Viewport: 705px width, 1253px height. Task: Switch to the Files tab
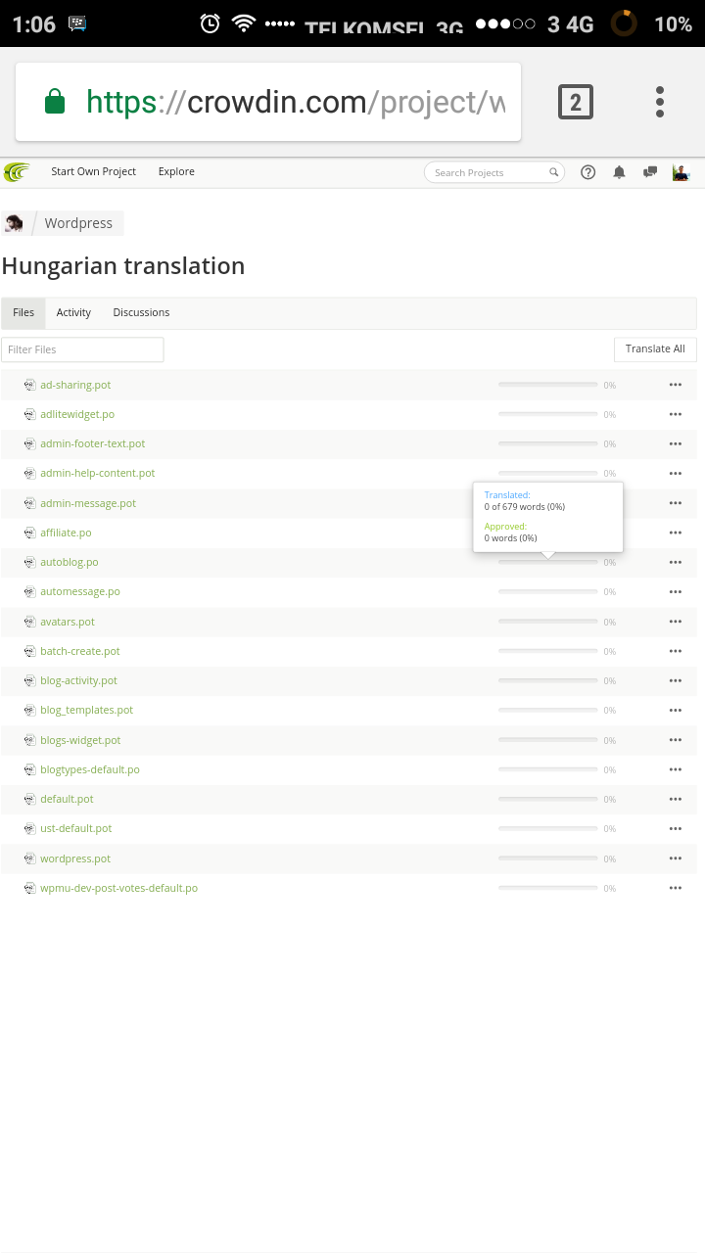coord(23,312)
